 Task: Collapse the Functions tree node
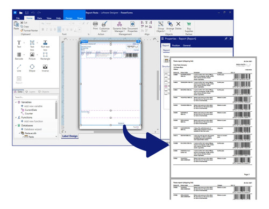[16, 118]
